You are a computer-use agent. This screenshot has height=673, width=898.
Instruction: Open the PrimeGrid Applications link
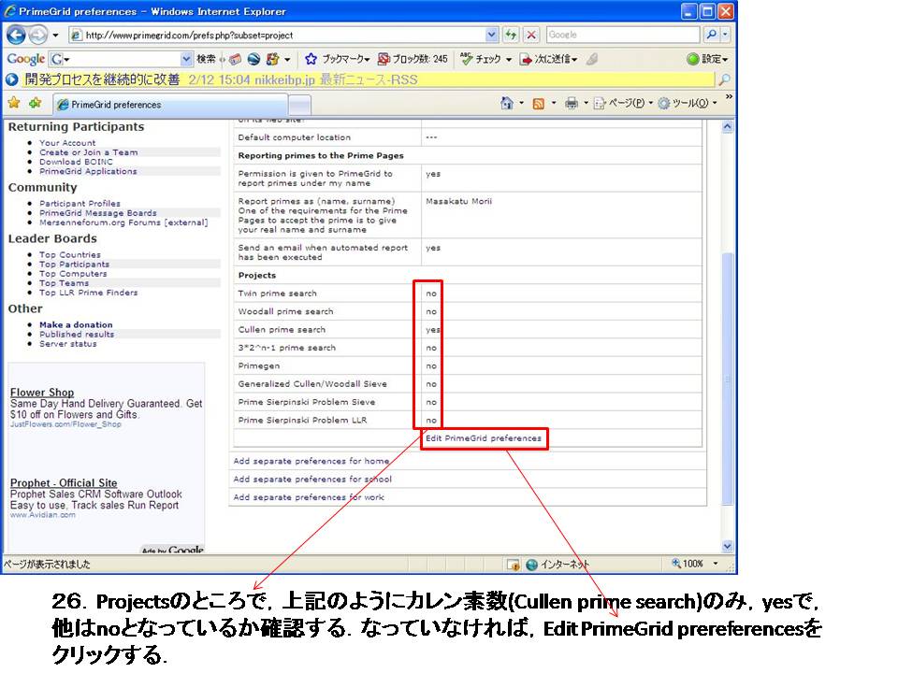click(88, 171)
